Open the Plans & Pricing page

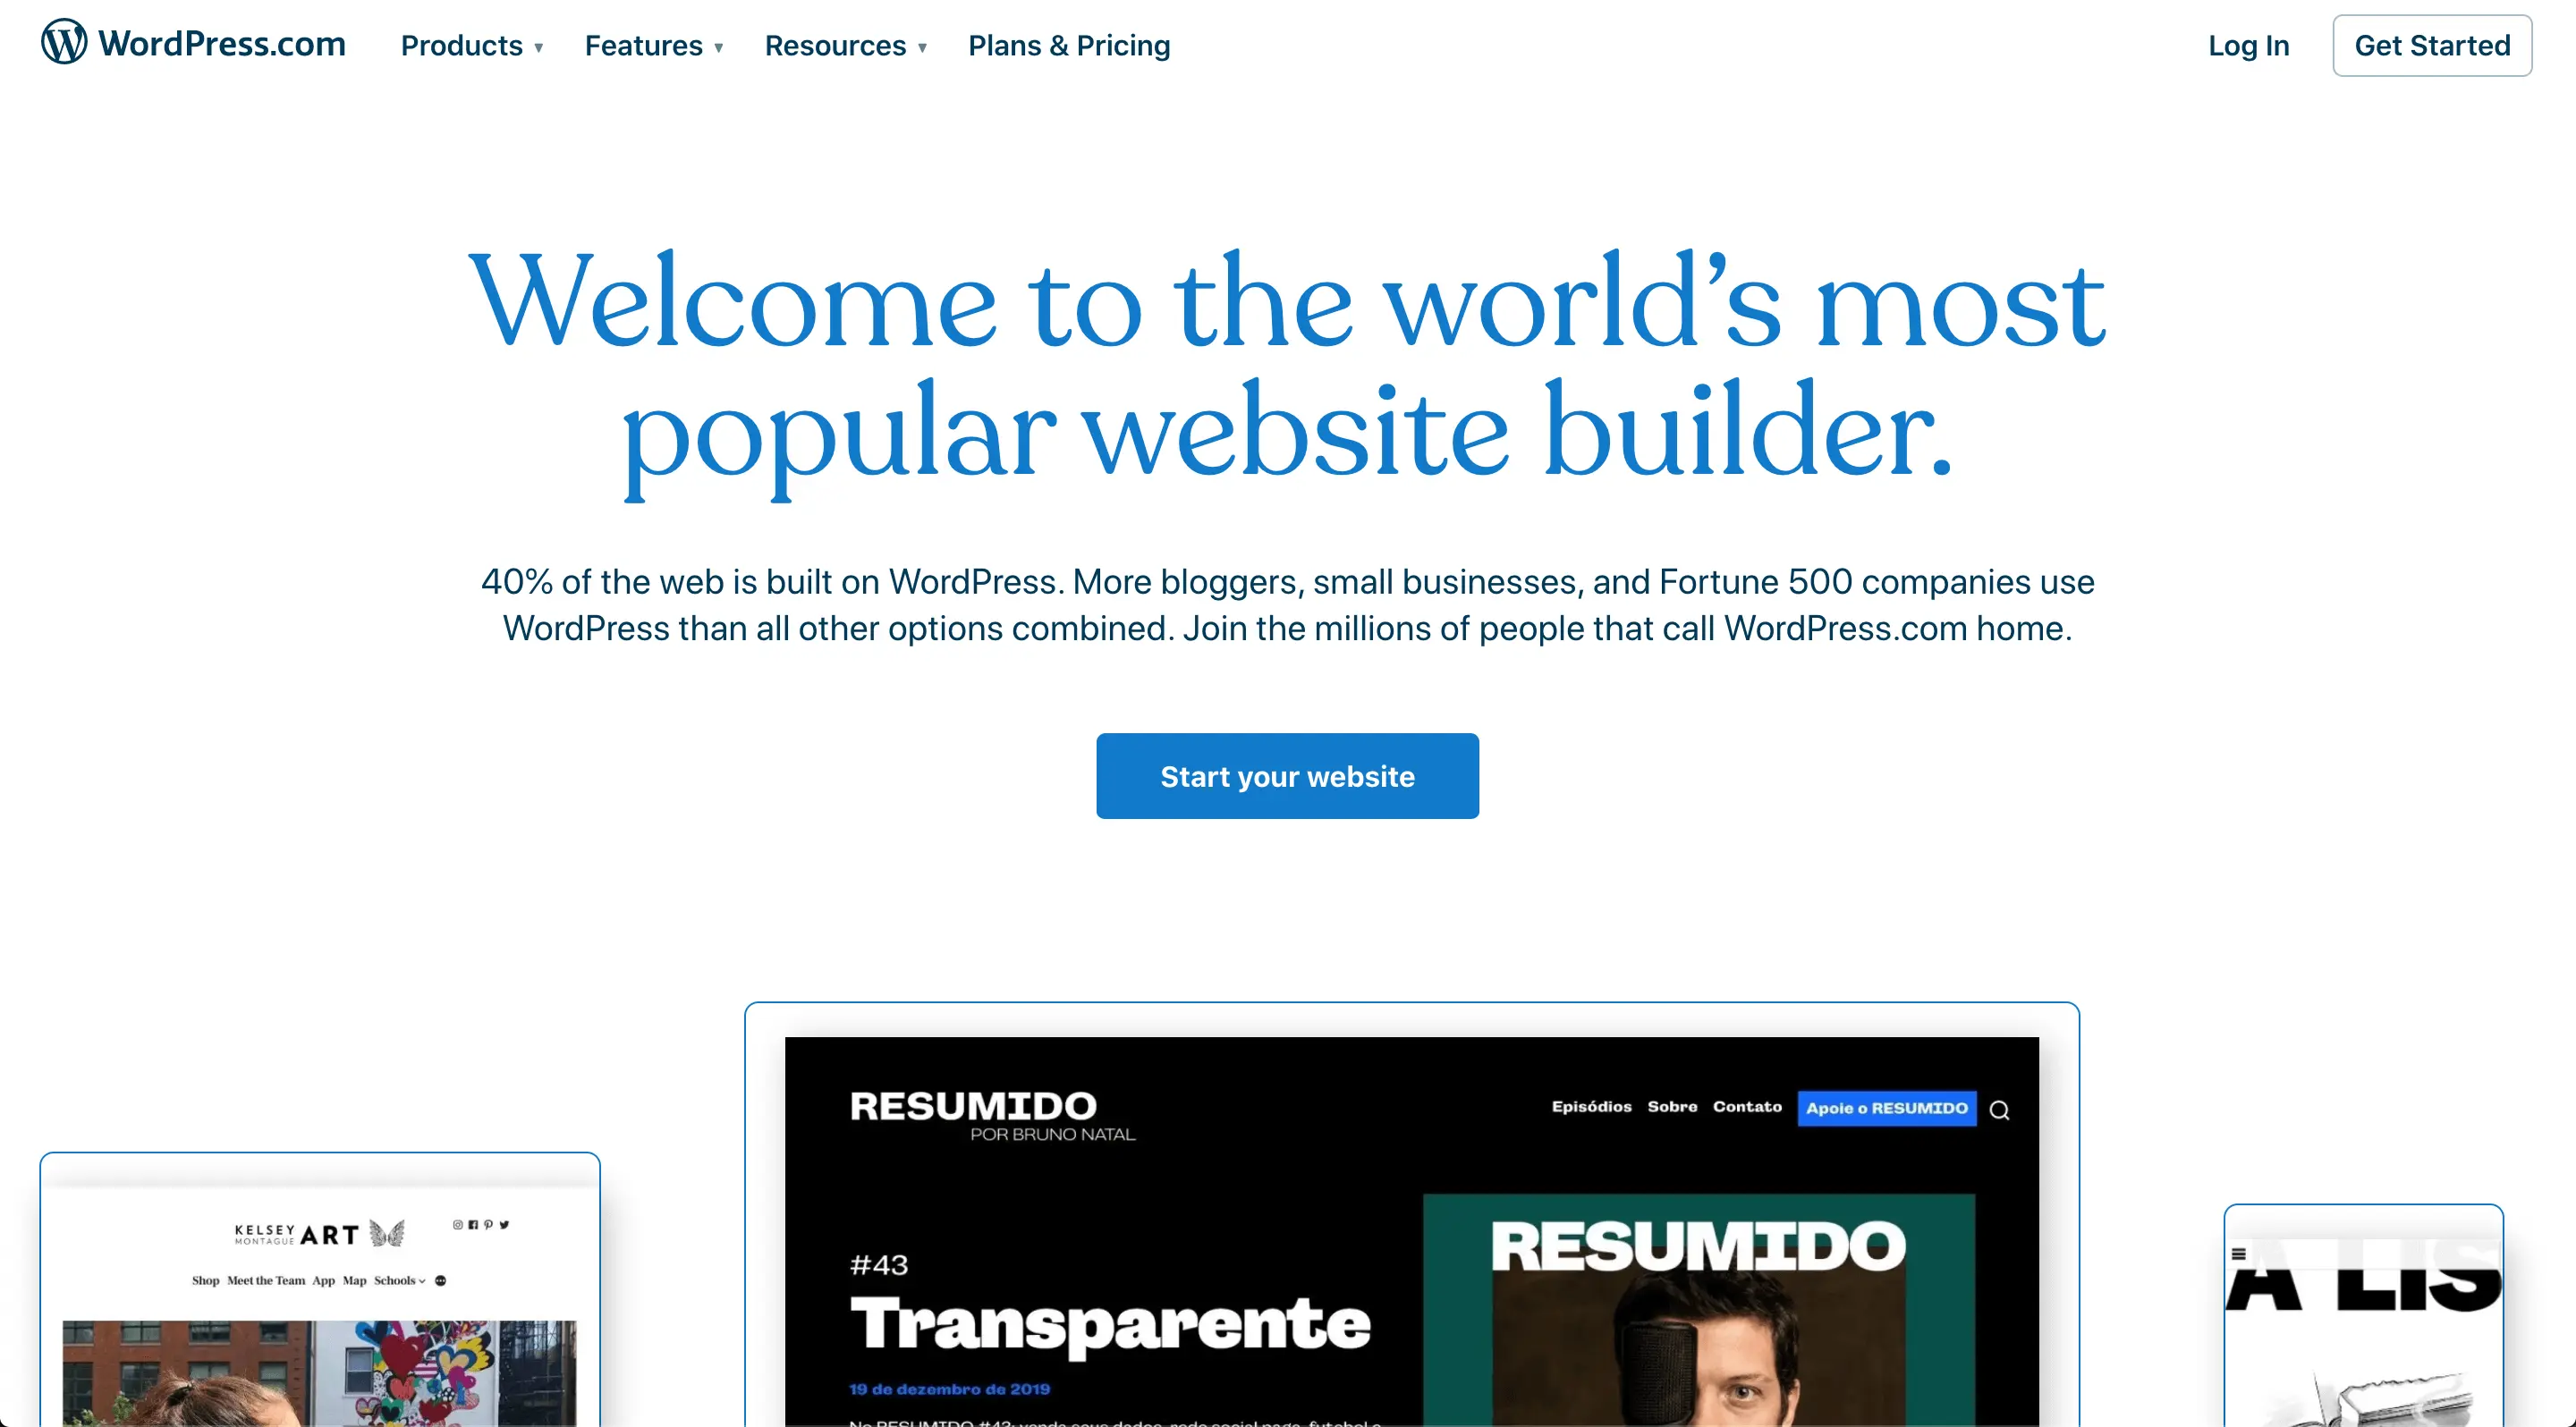coord(1068,44)
